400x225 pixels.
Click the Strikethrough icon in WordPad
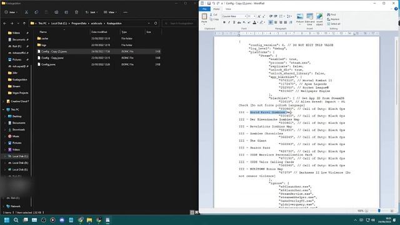(x=239, y=22)
